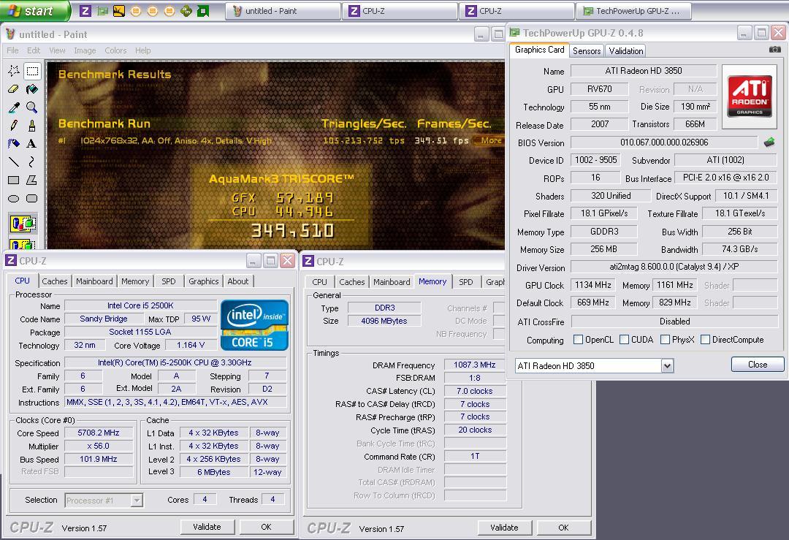Launch GPU-Z from the quick launch card icon
This screenshot has width=789, height=540.
[x=103, y=10]
